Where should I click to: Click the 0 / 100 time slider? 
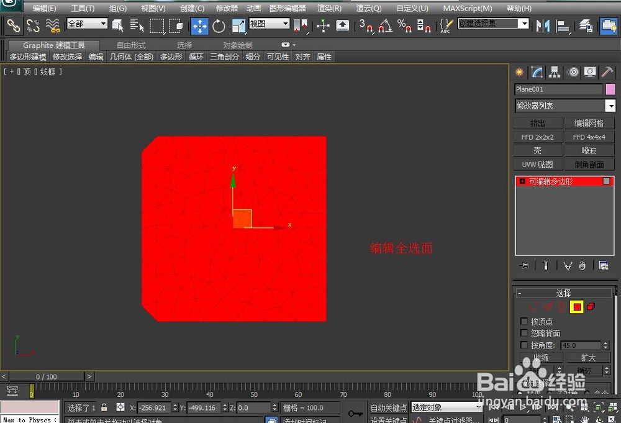click(x=47, y=376)
